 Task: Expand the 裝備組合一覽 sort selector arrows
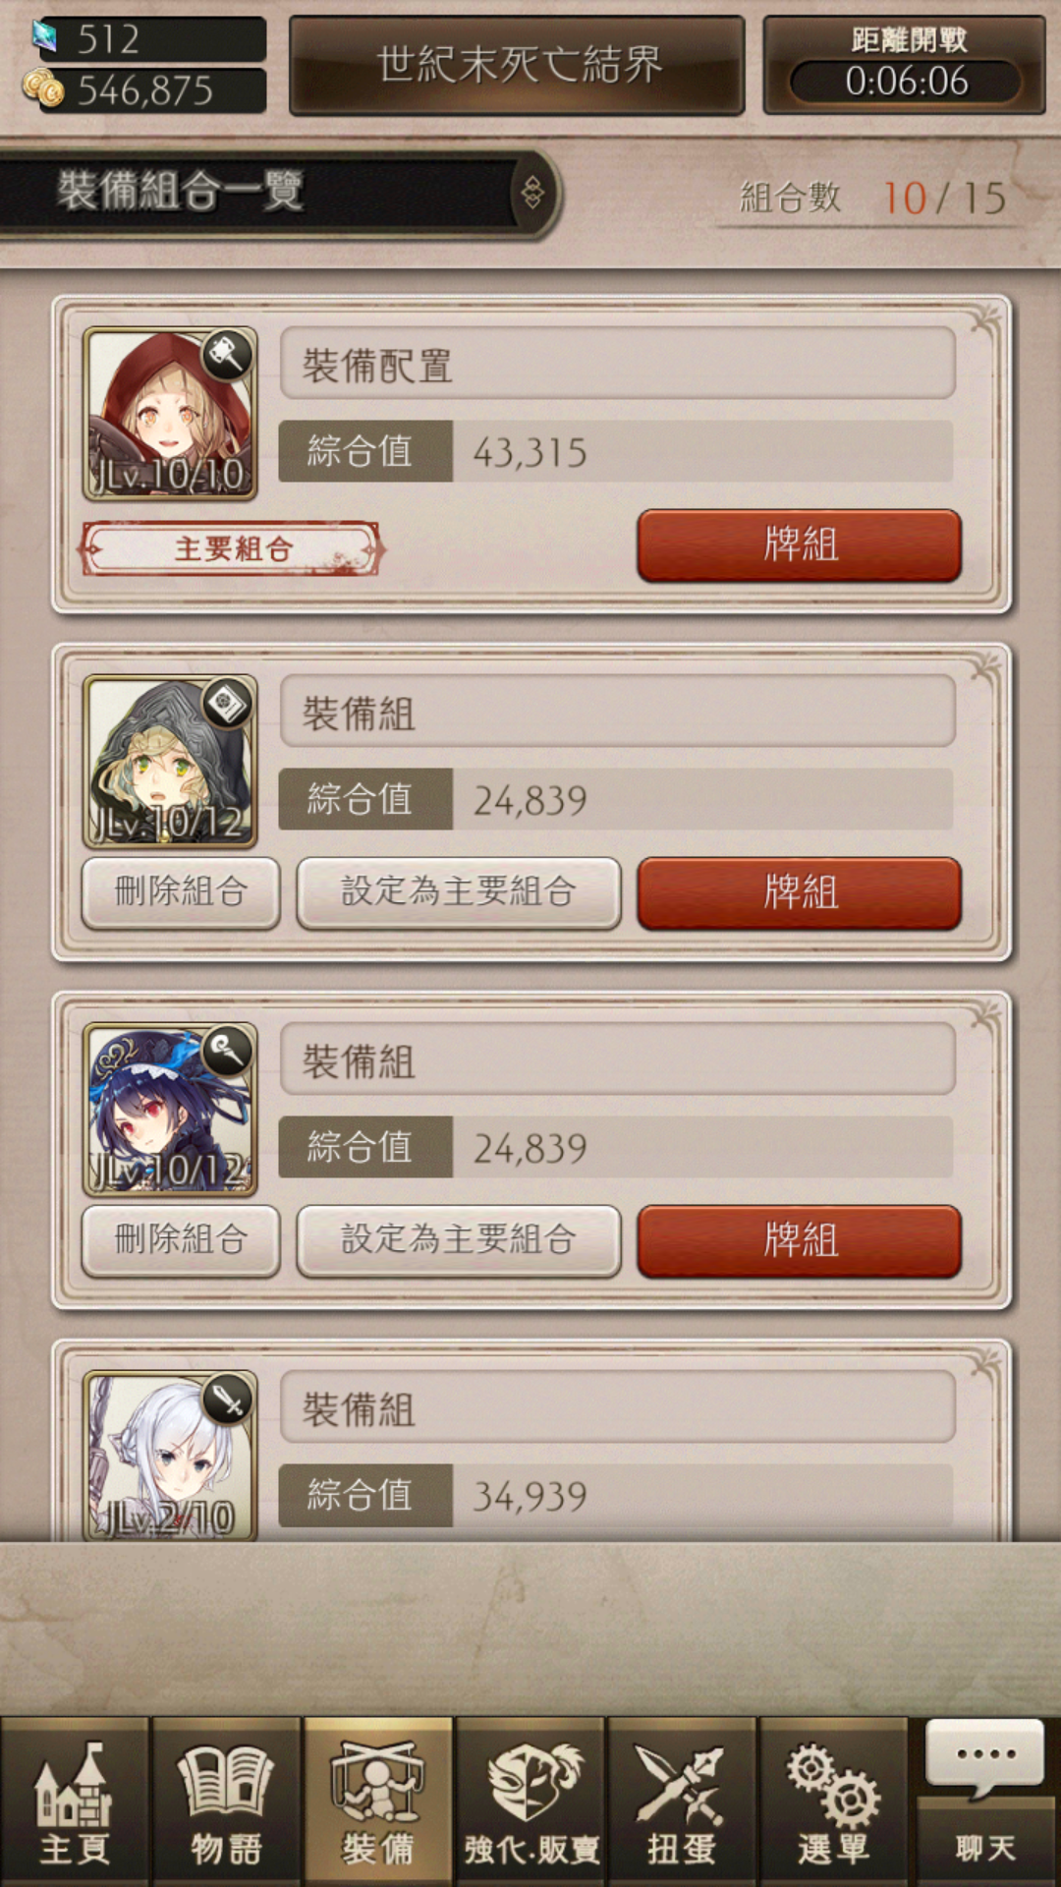coord(532,193)
